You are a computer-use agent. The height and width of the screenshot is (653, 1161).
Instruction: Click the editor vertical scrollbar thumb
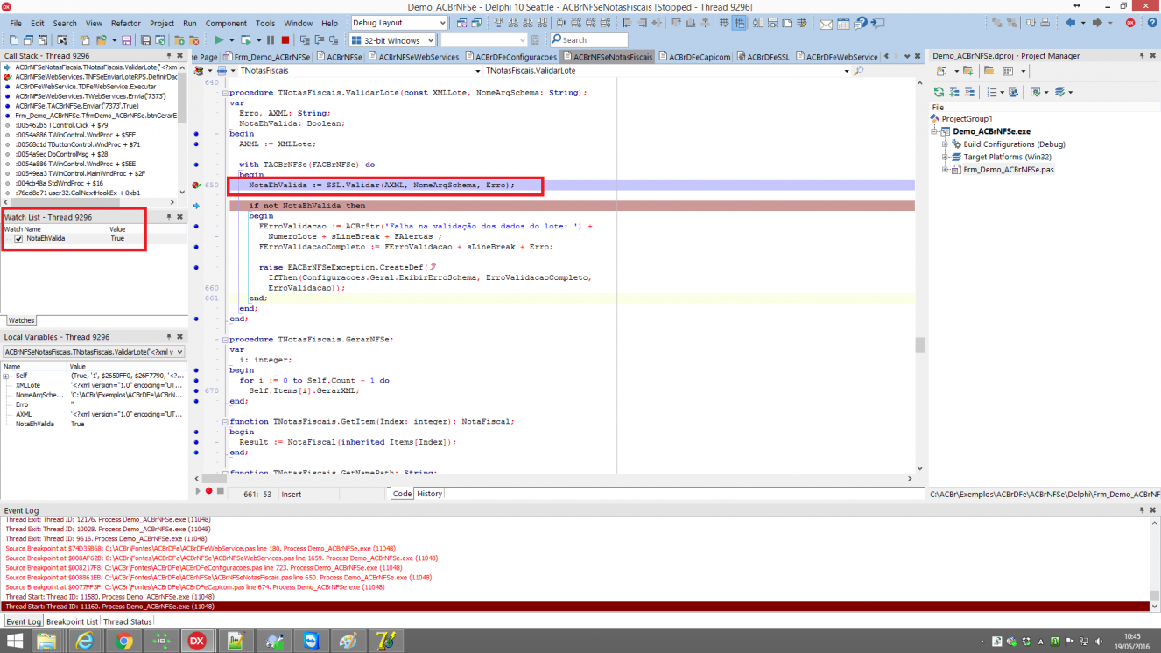pos(920,345)
